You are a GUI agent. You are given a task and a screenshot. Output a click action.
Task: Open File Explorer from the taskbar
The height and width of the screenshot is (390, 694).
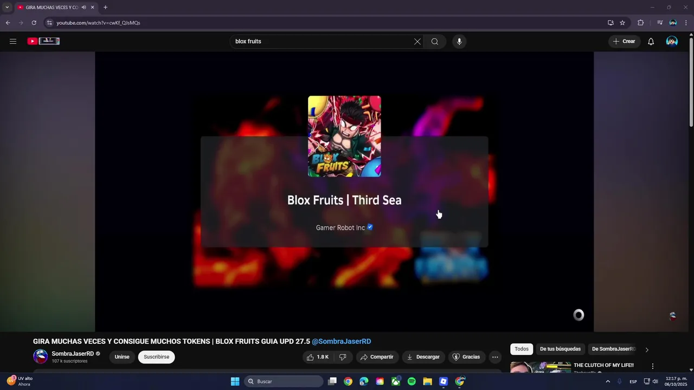point(427,381)
